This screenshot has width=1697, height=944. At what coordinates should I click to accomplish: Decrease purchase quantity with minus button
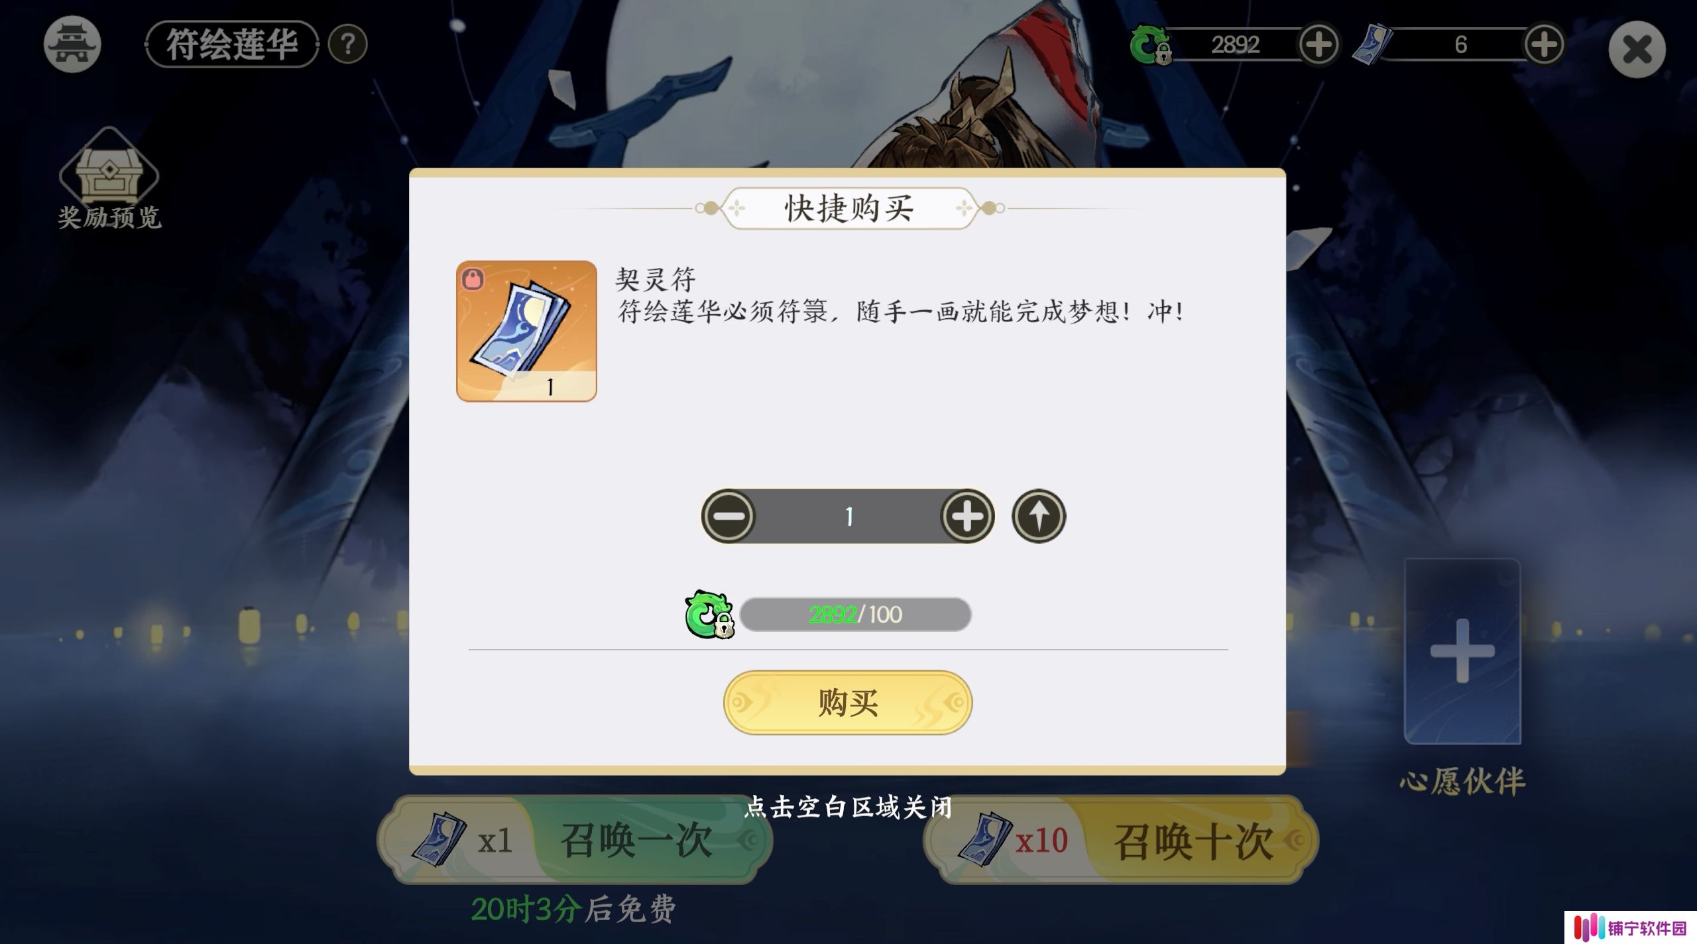point(729,516)
